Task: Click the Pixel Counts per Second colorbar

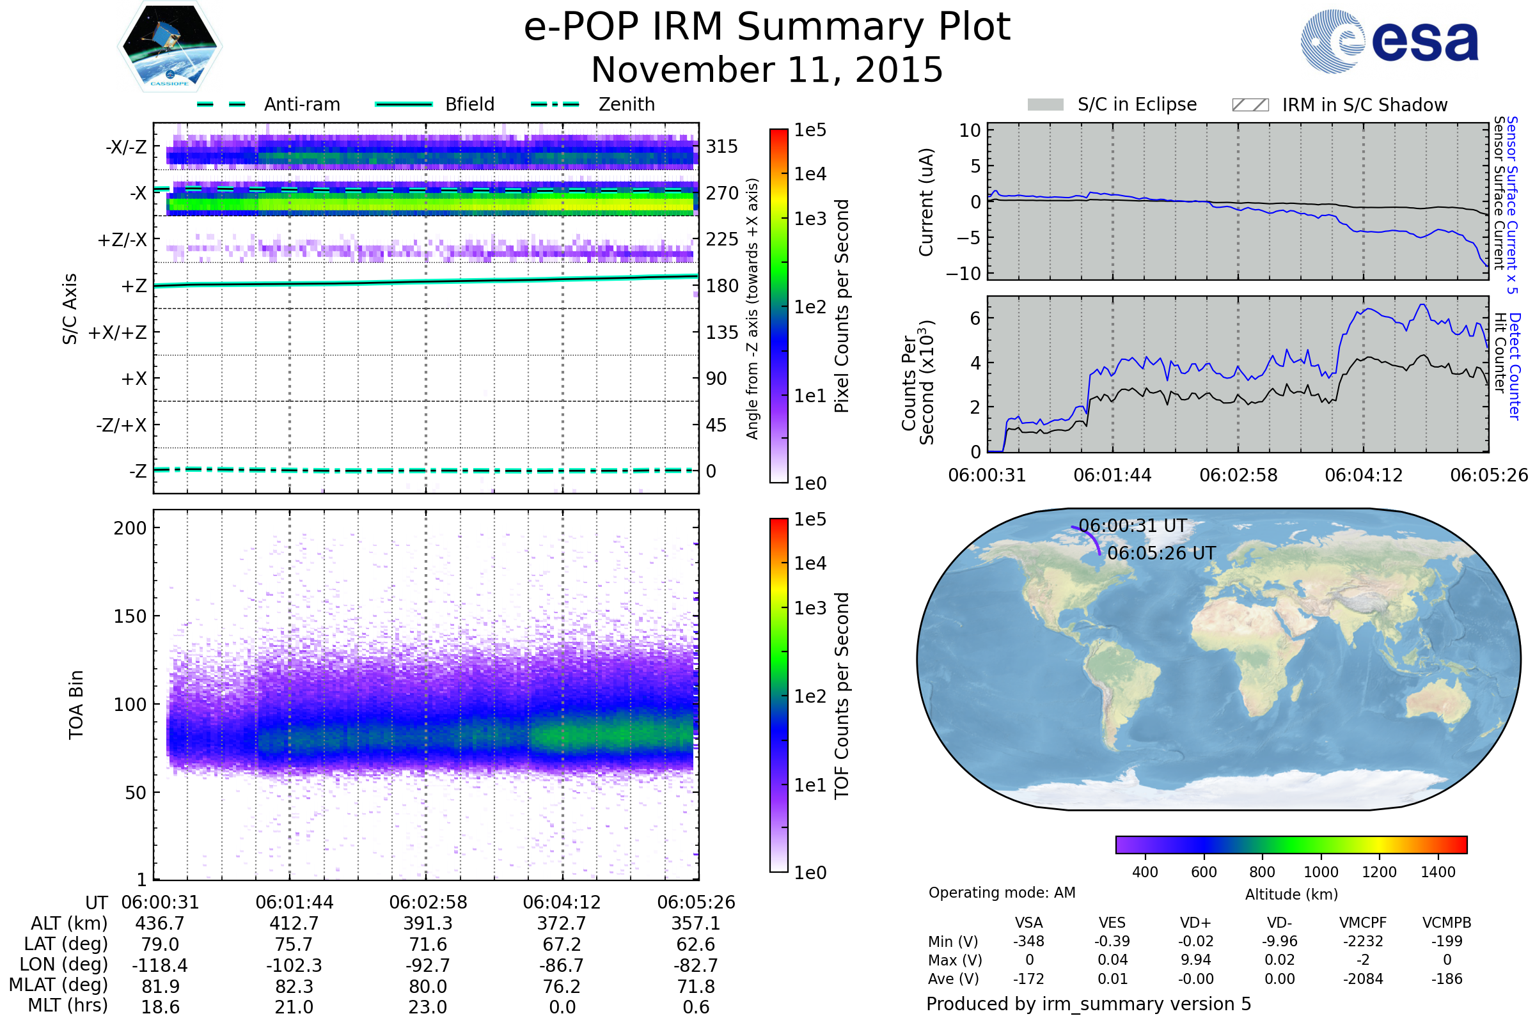Action: pyautogui.click(x=778, y=306)
